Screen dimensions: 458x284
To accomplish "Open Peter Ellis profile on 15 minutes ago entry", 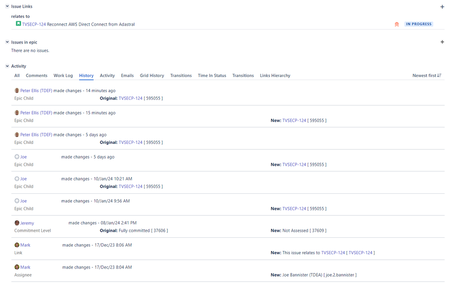I will coord(36,113).
